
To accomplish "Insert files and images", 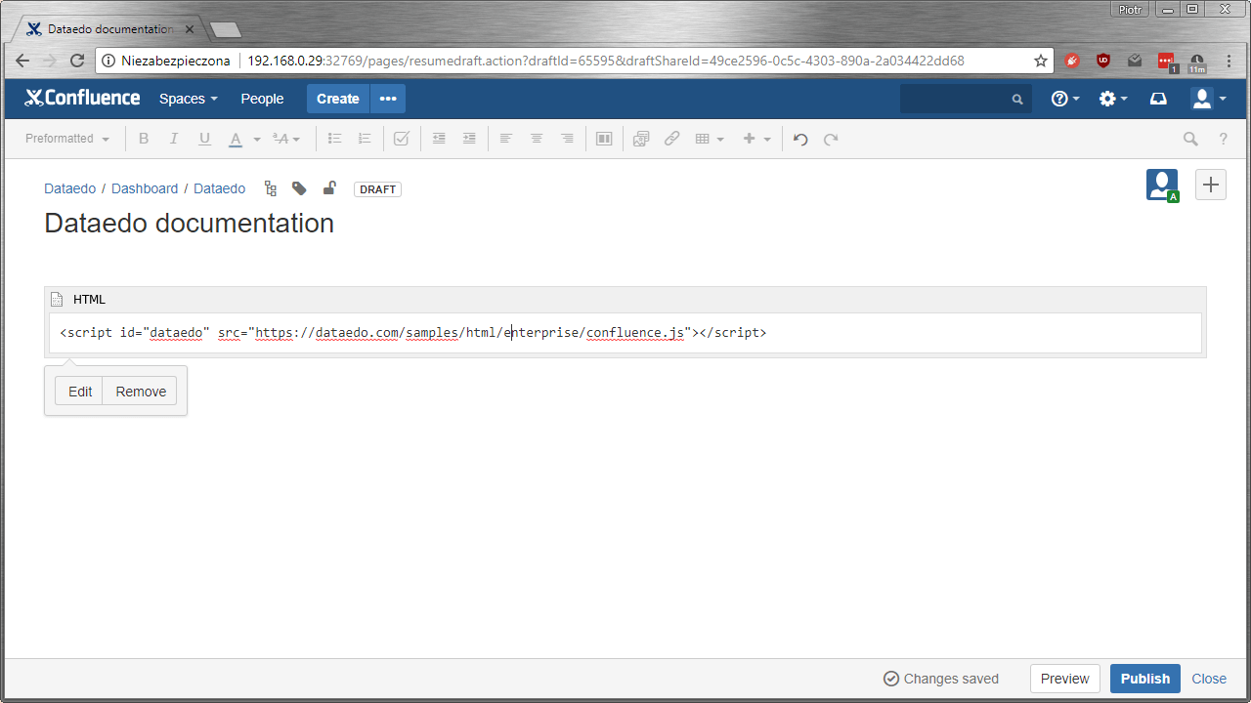I will coord(641,139).
